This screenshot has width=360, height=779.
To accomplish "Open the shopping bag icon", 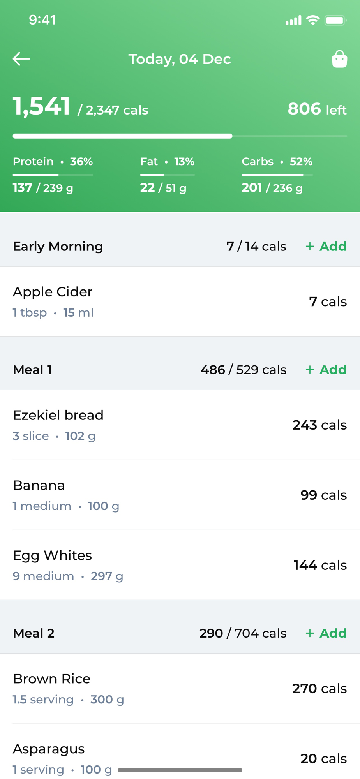I will pos(339,59).
